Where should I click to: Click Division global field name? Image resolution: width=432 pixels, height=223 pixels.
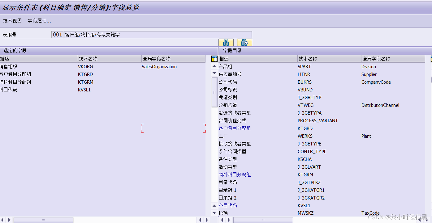tap(369, 67)
